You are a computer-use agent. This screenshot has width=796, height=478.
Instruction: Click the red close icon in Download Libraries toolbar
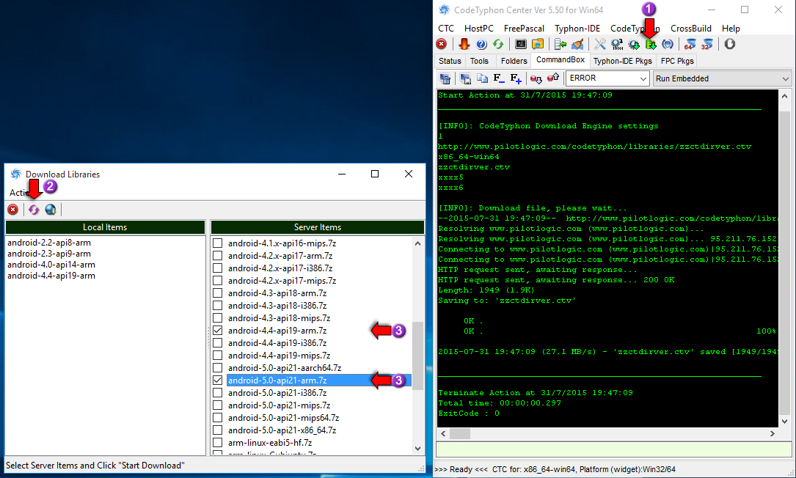point(12,209)
